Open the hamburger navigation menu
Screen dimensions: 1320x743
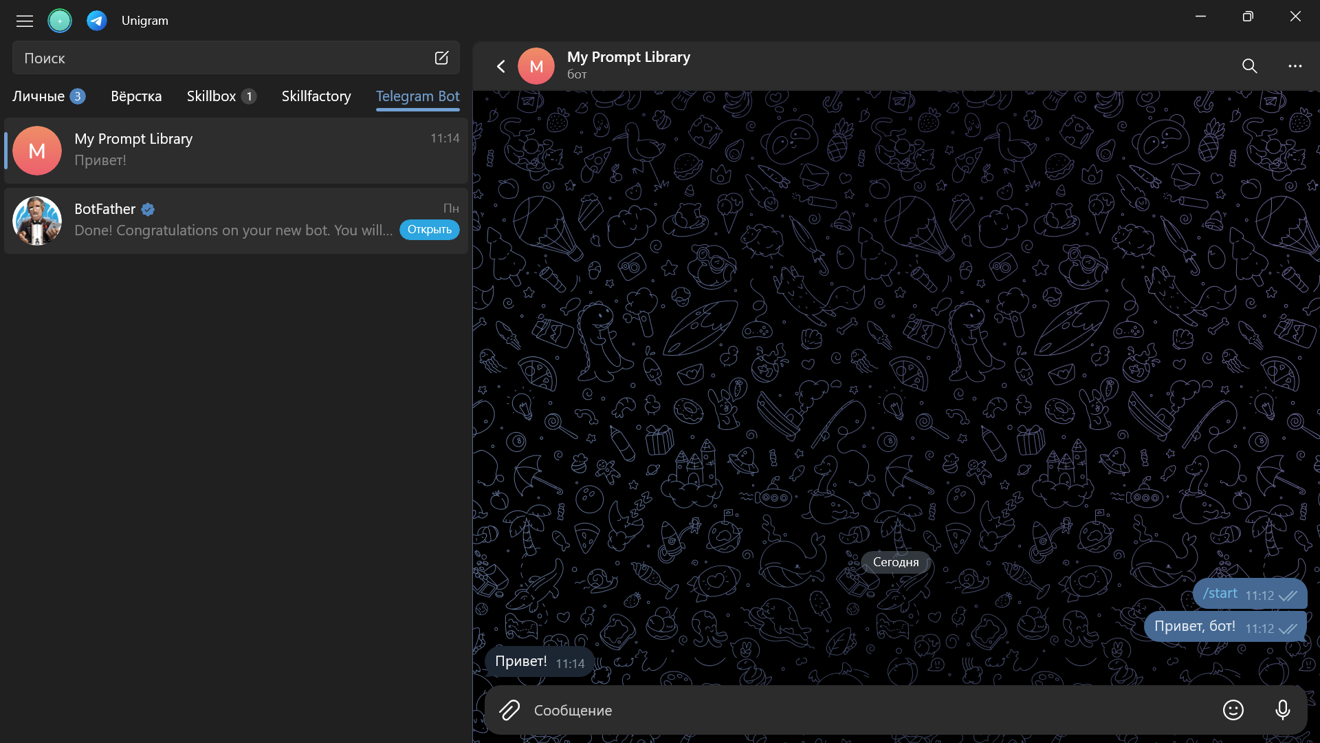pos(25,21)
